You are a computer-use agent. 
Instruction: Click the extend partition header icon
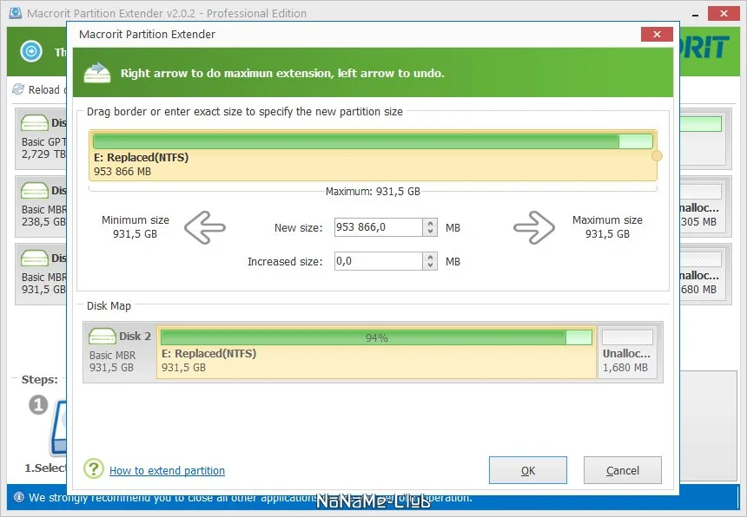[96, 73]
